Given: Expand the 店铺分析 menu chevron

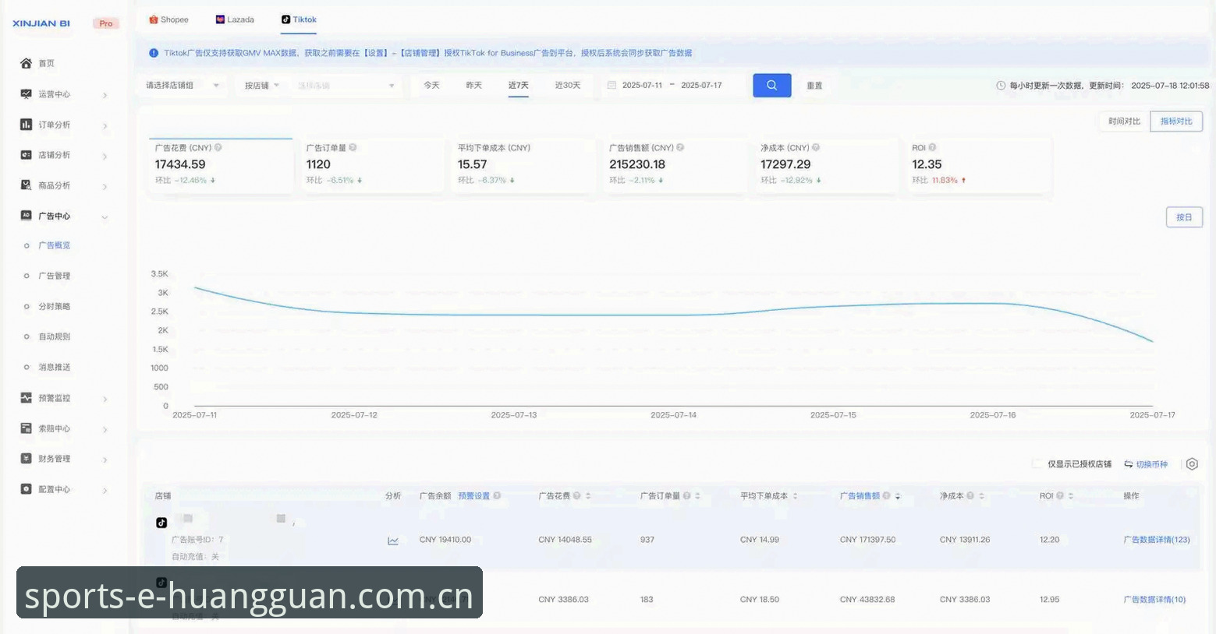Looking at the screenshot, I should click(x=105, y=156).
